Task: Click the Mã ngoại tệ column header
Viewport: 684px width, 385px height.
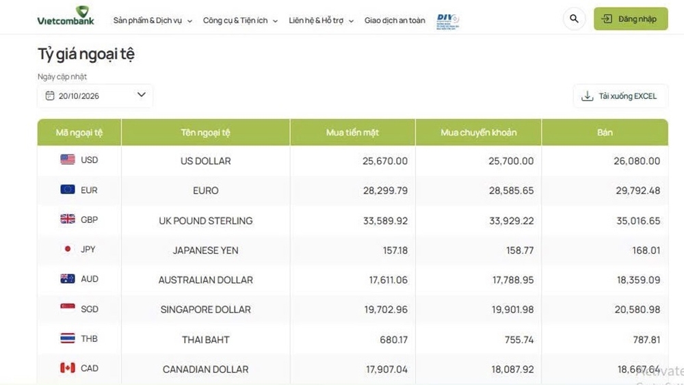Action: (x=79, y=133)
